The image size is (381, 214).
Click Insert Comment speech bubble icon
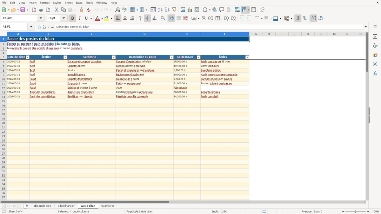222,10
